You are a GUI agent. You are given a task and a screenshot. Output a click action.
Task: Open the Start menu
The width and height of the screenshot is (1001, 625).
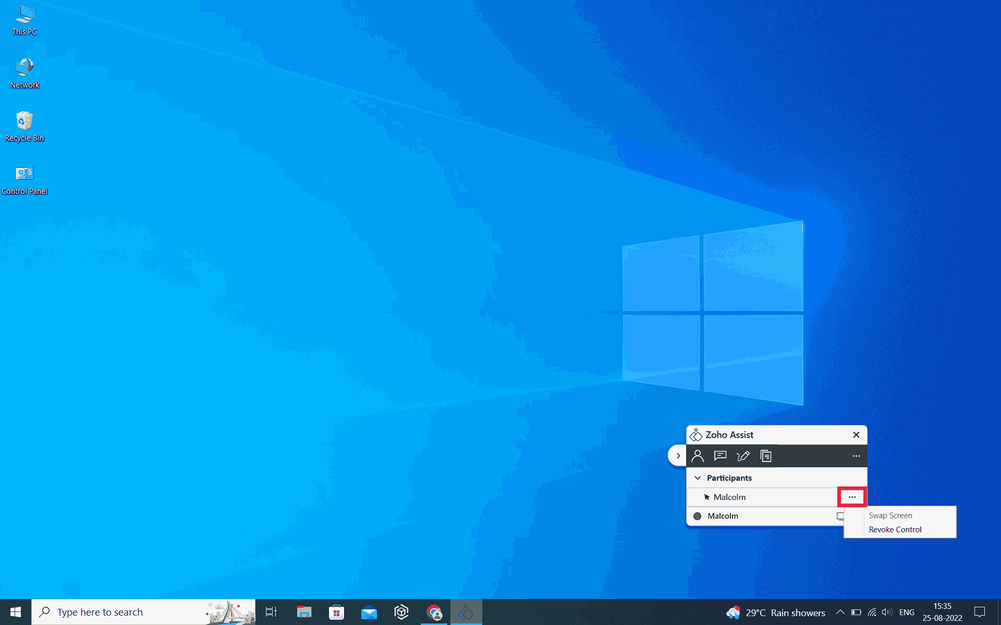coord(15,612)
